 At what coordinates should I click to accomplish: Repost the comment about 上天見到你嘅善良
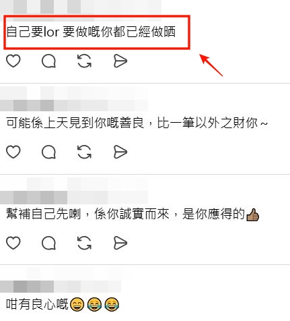click(x=84, y=152)
